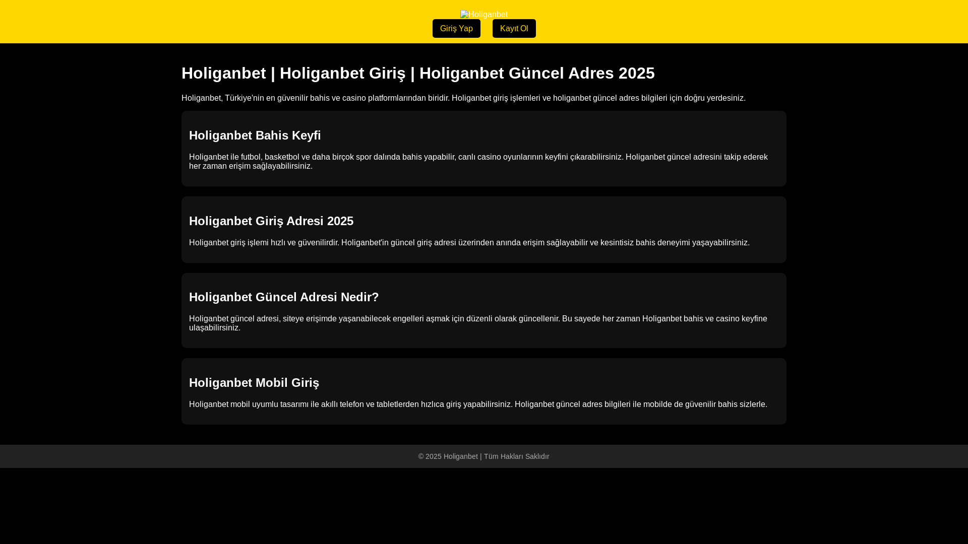Click the paragraph on kesintisiz bahis deneyimi
The image size is (968, 544).
click(469, 243)
